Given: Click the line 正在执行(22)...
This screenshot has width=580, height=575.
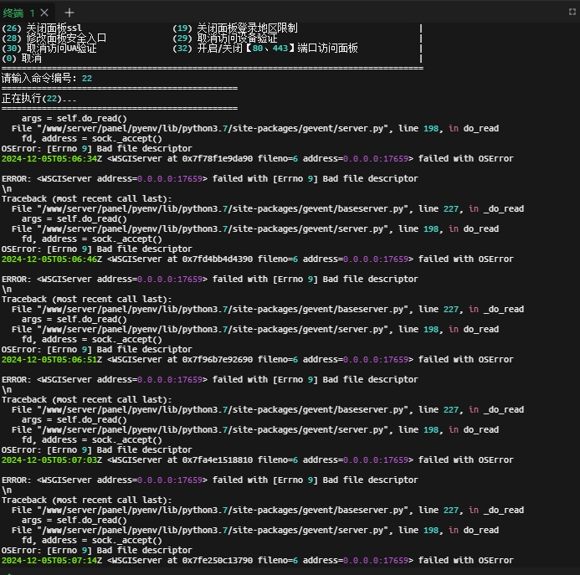Looking at the screenshot, I should 38,99.
